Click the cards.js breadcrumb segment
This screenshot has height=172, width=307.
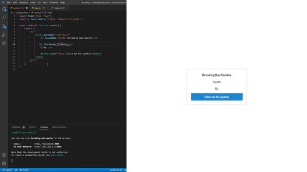tap(36, 13)
